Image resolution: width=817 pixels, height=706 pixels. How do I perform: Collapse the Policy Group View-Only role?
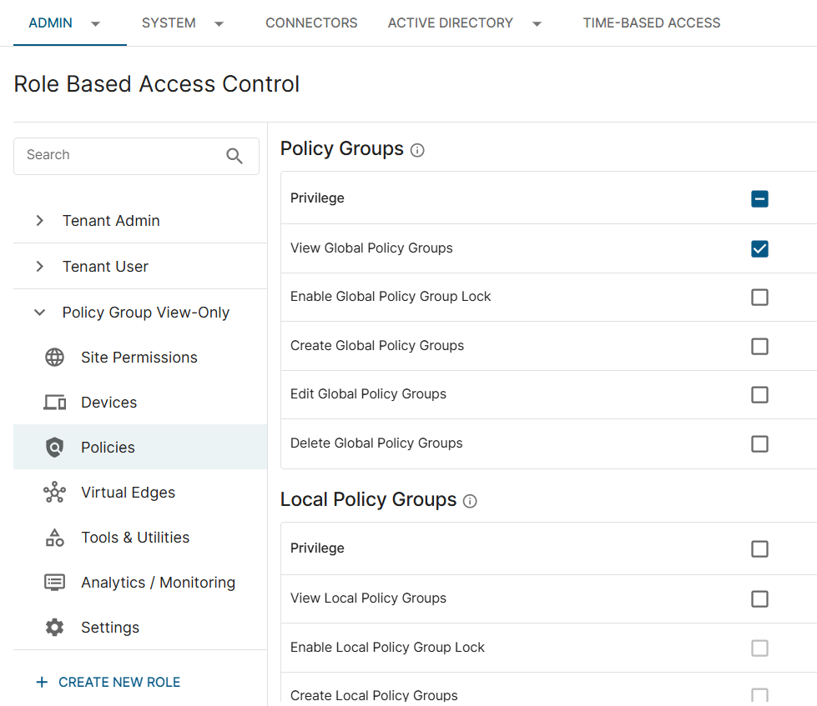point(39,313)
